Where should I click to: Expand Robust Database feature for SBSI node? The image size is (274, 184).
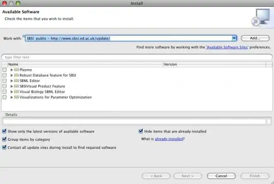click(12, 75)
